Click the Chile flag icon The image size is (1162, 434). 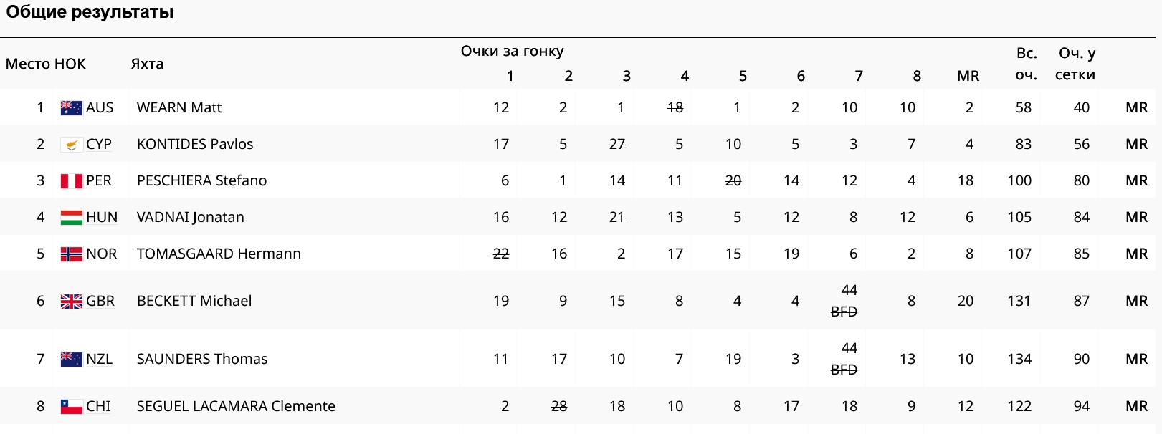(x=71, y=407)
